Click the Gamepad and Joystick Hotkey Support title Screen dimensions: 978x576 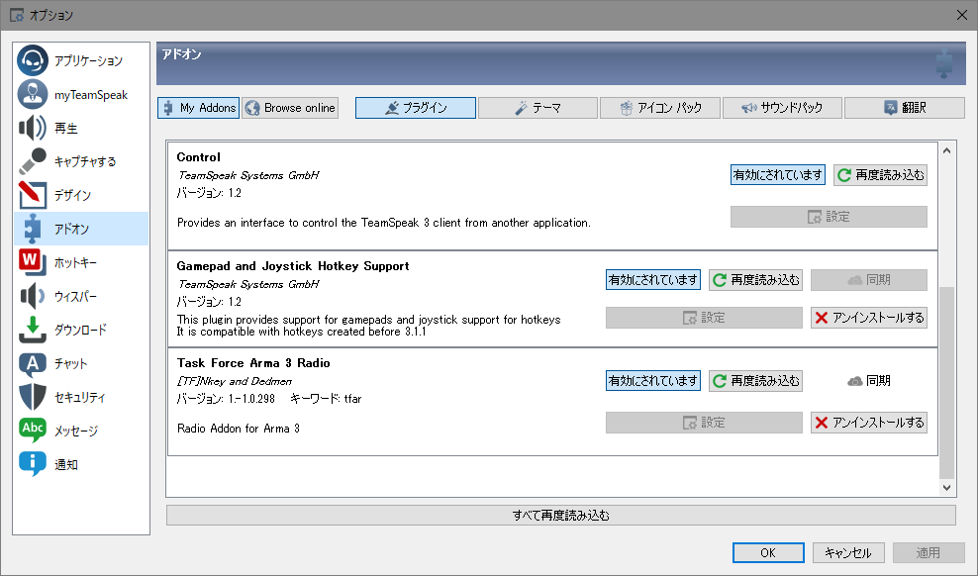(293, 266)
